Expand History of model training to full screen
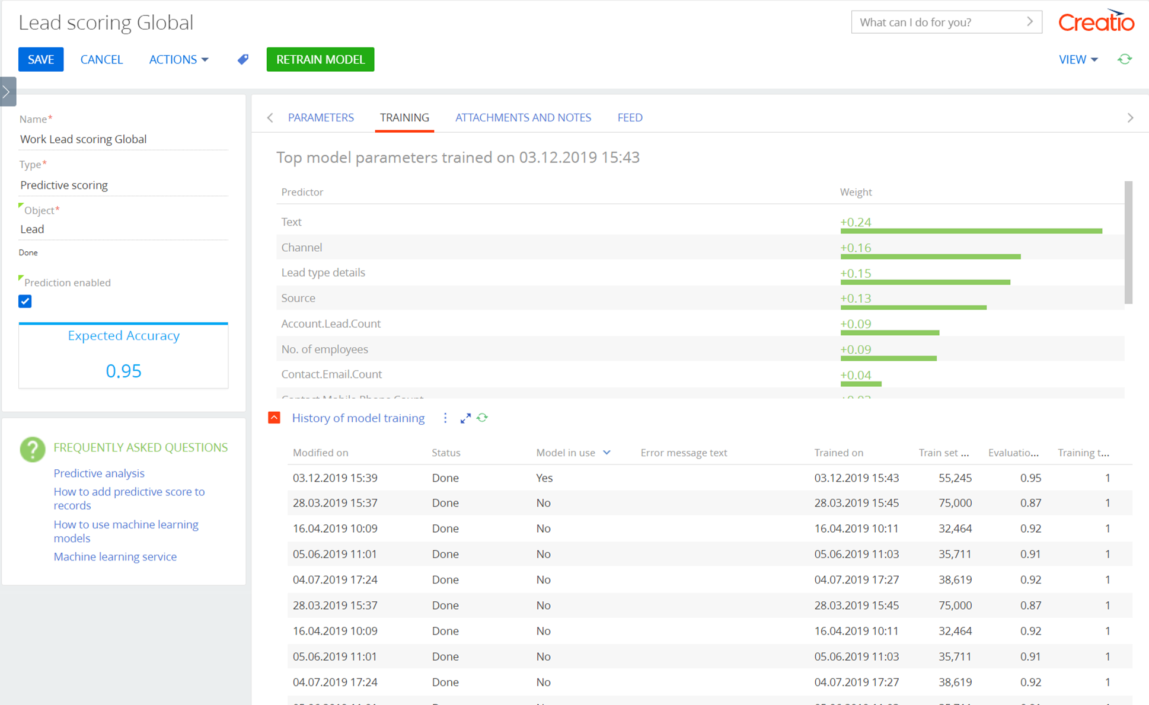Image resolution: width=1149 pixels, height=705 pixels. (x=465, y=418)
